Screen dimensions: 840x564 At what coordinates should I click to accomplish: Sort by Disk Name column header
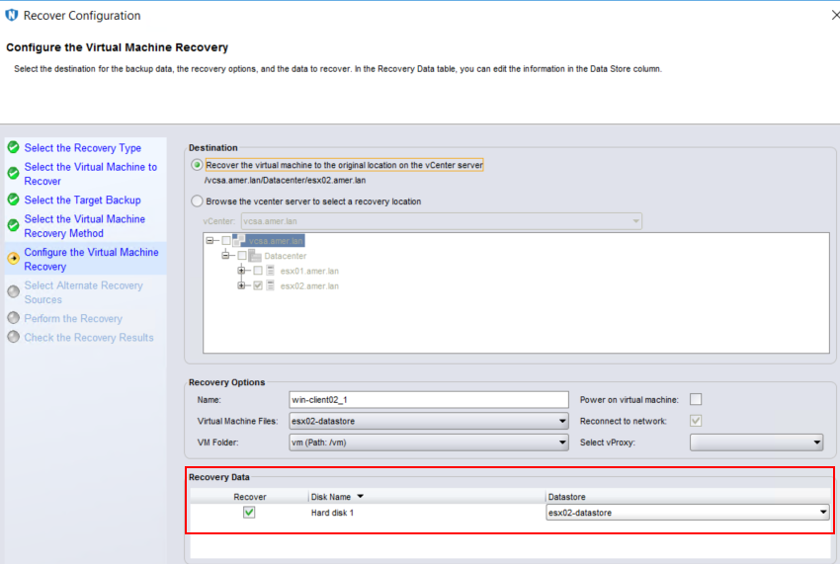point(337,496)
